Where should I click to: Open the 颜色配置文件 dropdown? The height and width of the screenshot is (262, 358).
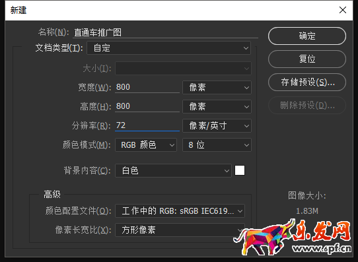point(180,211)
